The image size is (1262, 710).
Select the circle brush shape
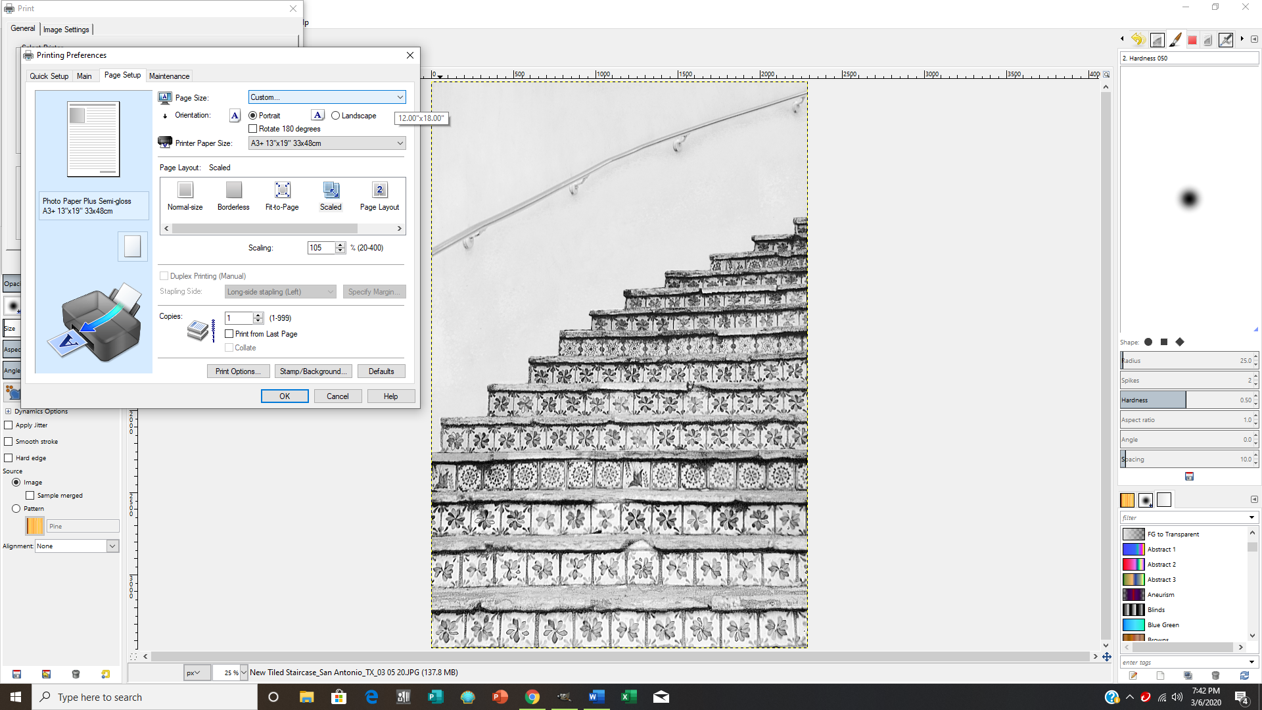click(x=1148, y=342)
